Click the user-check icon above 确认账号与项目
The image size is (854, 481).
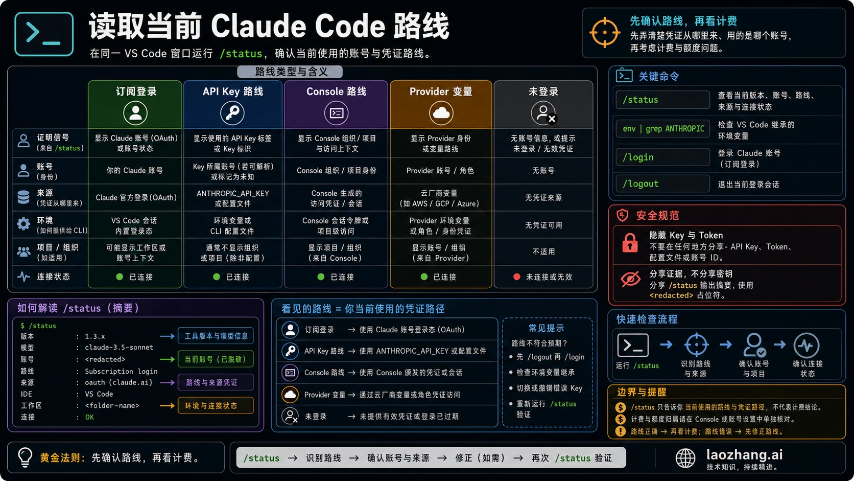(754, 345)
